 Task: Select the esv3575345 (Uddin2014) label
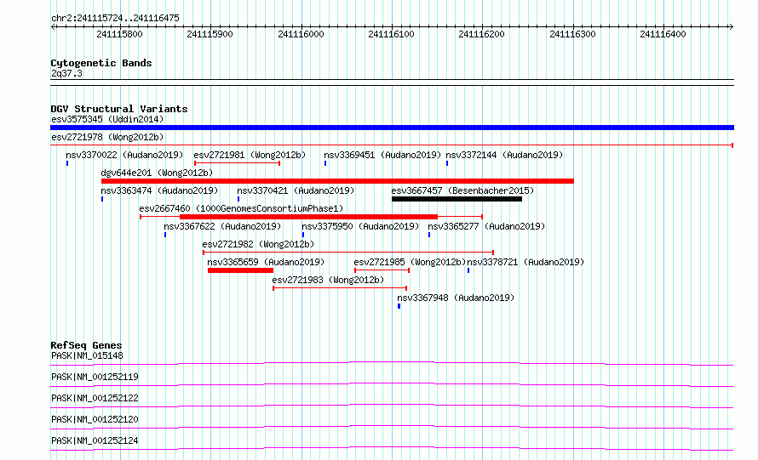(x=107, y=119)
